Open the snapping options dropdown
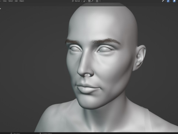The height and width of the screenshot is (134, 178). (93, 1)
